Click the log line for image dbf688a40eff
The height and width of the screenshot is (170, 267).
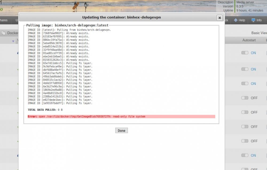click(60, 70)
